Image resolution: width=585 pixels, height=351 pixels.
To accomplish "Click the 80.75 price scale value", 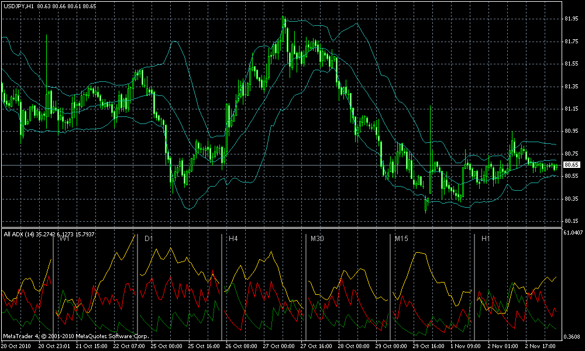I will click(x=571, y=154).
